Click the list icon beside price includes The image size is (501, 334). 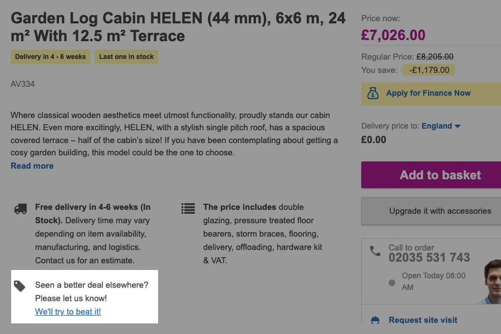pyautogui.click(x=188, y=209)
